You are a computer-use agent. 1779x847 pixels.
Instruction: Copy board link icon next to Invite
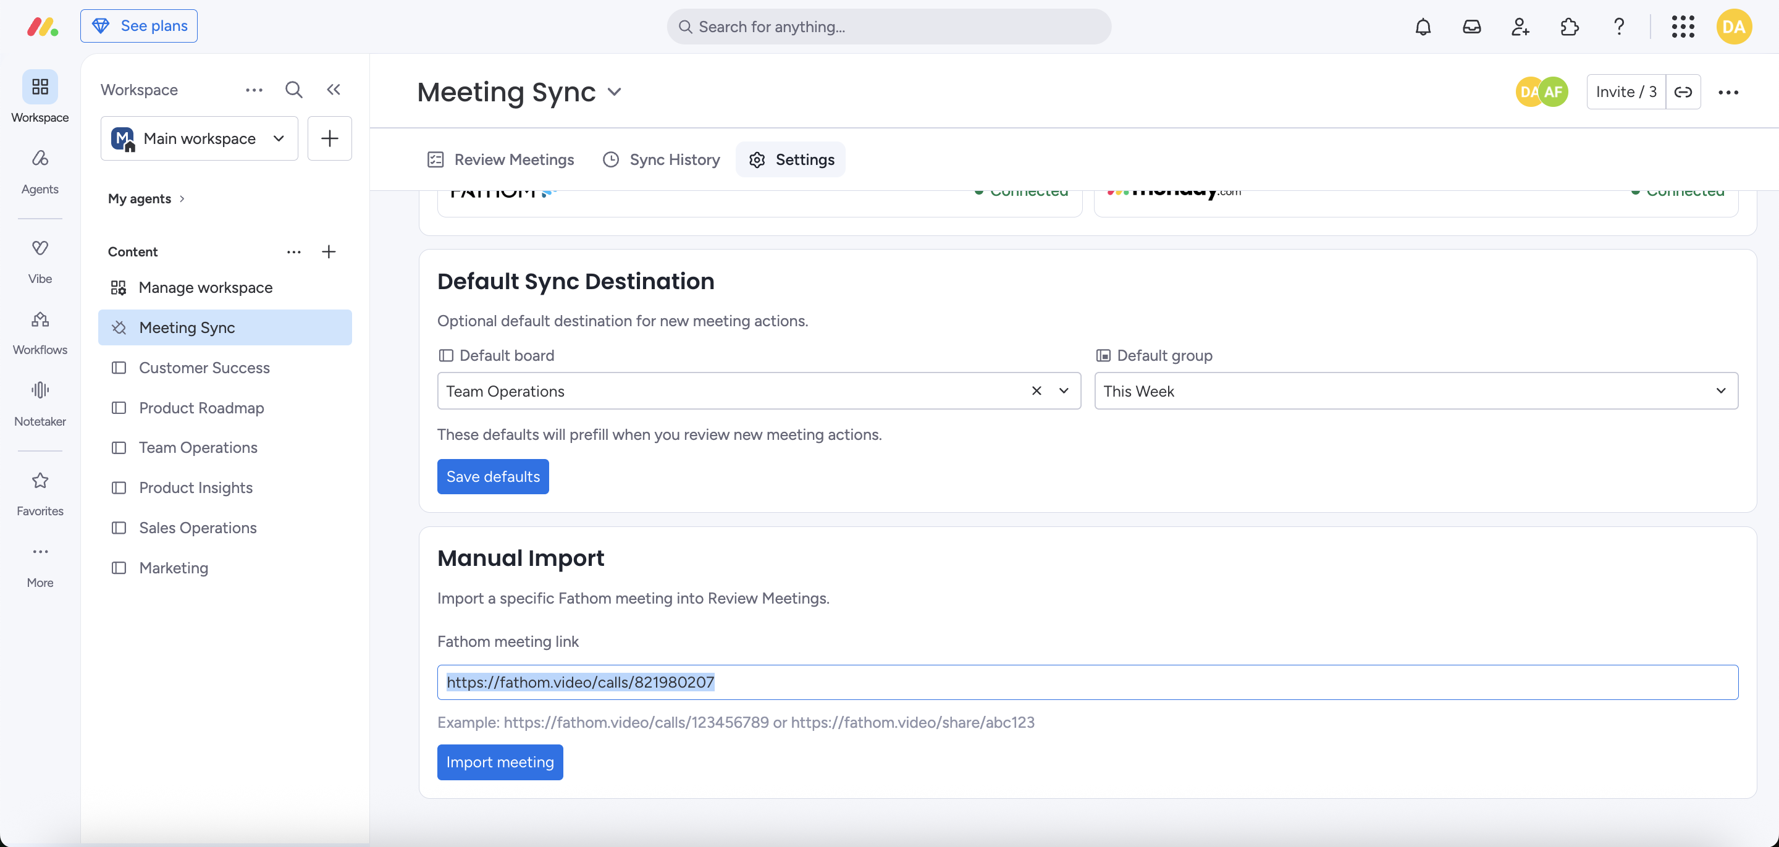tap(1683, 92)
